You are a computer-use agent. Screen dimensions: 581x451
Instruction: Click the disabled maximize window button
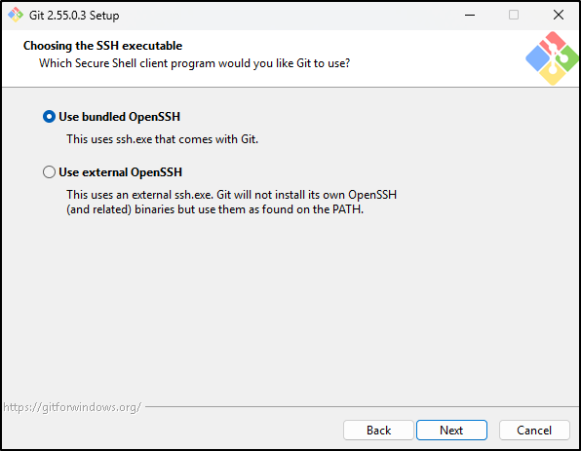[x=514, y=15]
